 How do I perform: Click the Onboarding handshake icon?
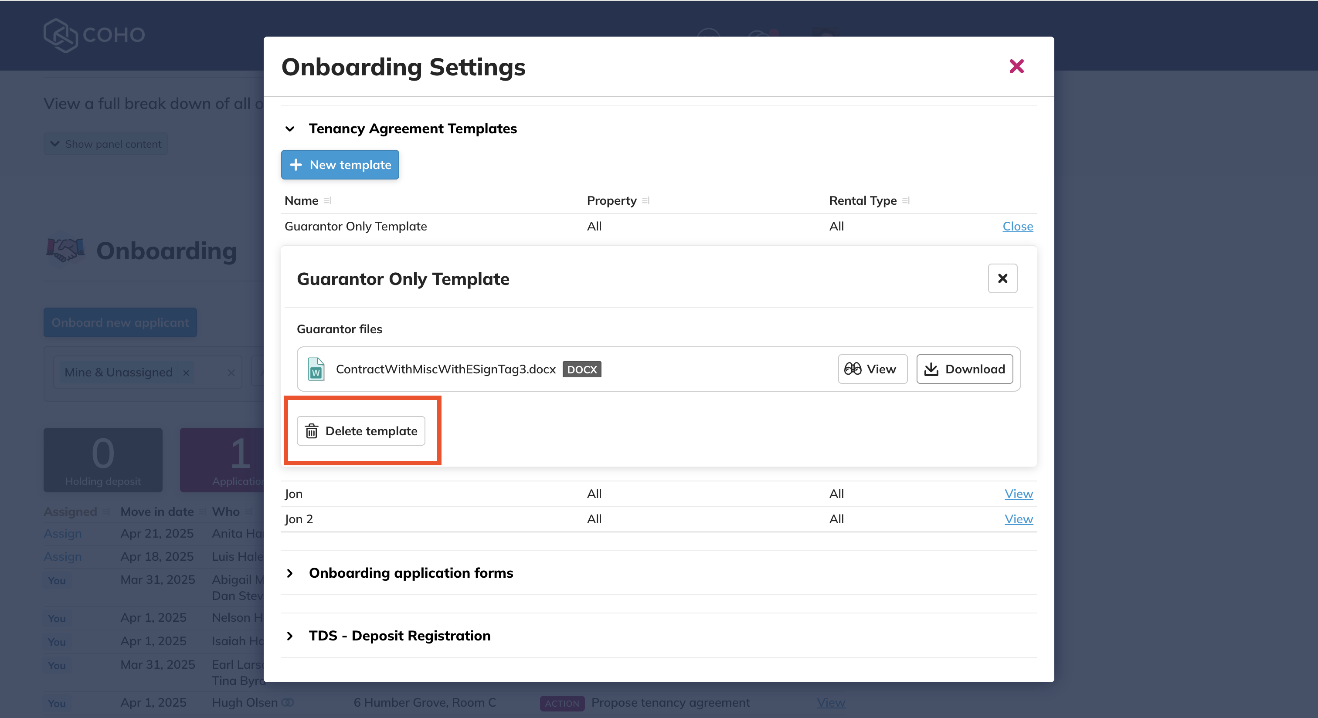65,251
